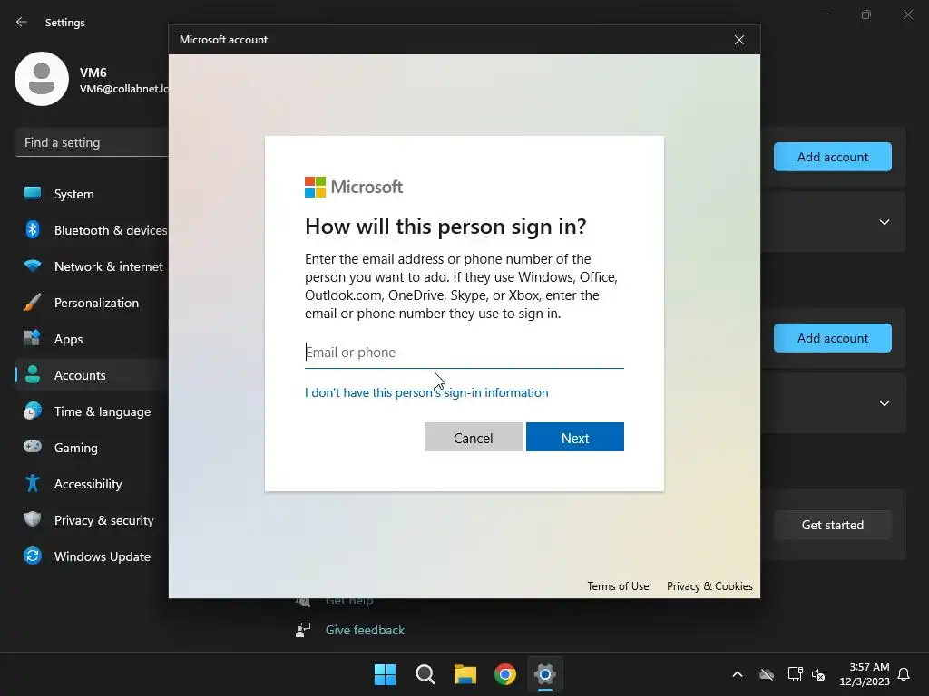Image resolution: width=929 pixels, height=696 pixels.
Task: Show hidden system tray icons
Action: [738, 674]
